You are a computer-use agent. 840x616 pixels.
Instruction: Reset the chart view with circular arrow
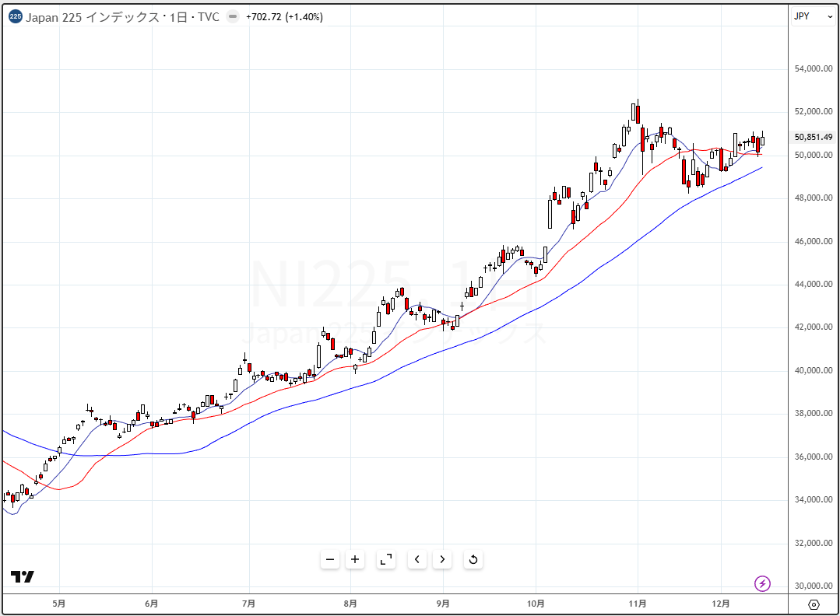(473, 559)
